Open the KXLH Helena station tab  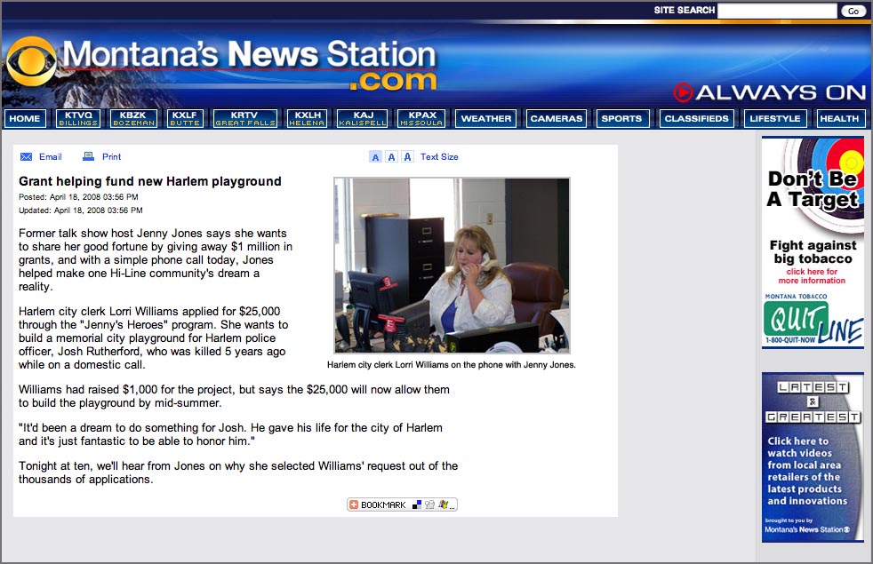click(x=307, y=118)
